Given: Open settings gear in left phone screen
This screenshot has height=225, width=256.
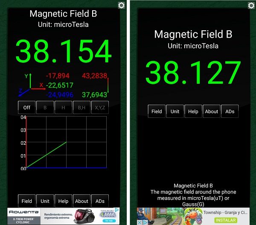Looking at the screenshot, I should 121,5.
